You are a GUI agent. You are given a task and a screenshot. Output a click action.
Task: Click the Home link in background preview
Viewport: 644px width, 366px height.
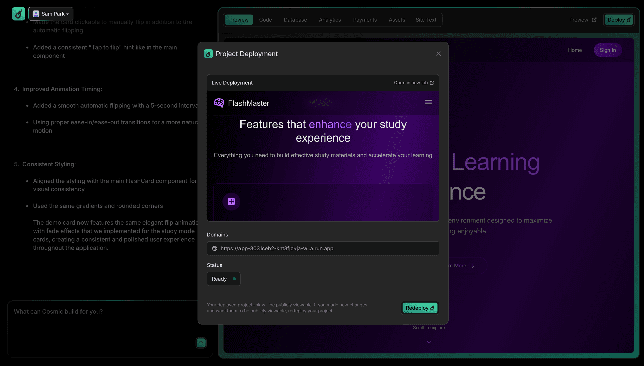coord(575,50)
